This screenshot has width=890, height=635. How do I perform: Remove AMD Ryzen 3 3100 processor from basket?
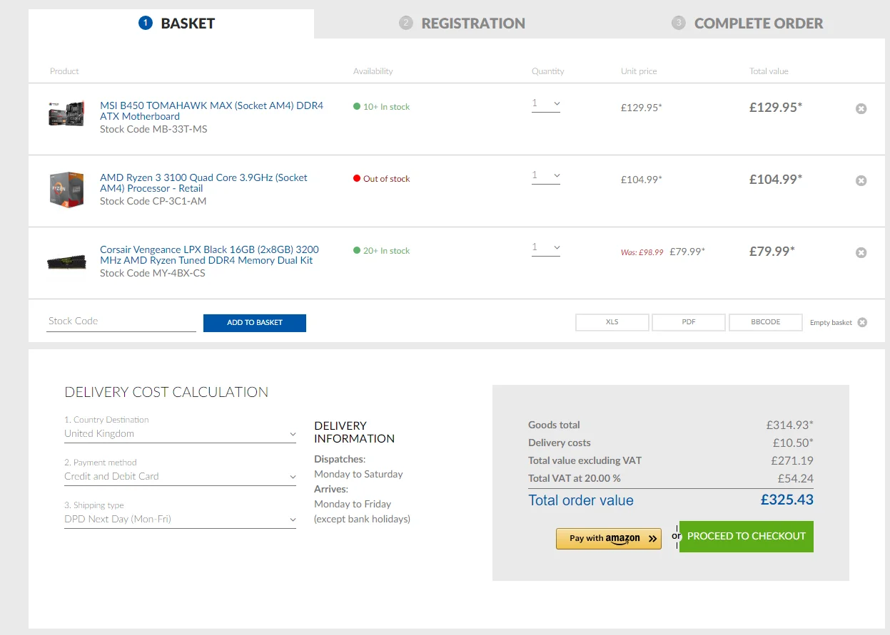(x=861, y=181)
